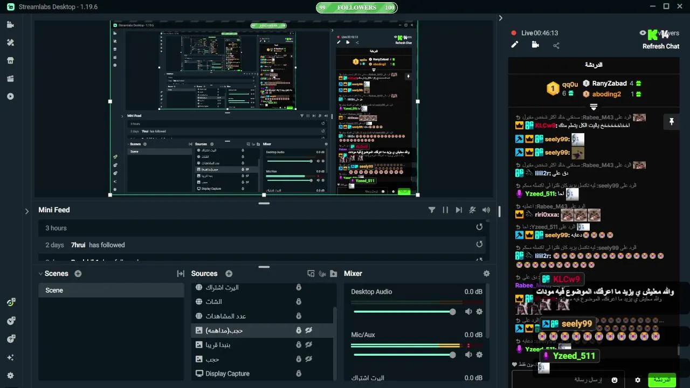Open chat settings gear
Screen dimensions: 690x388
click(638, 380)
